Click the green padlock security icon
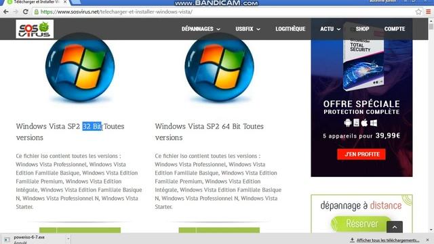The image size is (434, 244). tap(36, 12)
